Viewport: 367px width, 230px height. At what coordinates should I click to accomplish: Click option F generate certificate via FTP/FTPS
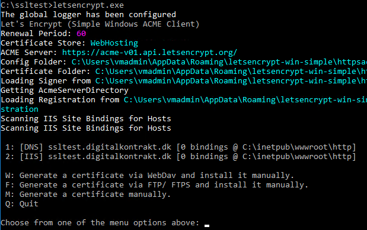(157, 185)
